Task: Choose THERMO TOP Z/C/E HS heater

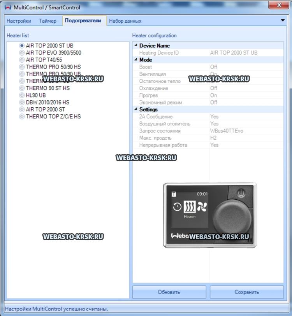Action: (x=22, y=117)
